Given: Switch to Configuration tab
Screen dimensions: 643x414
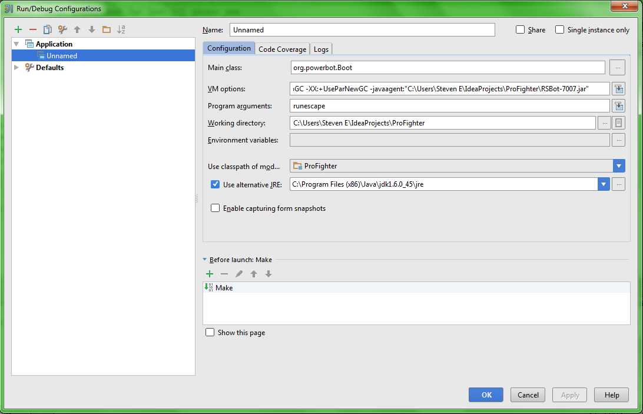Looking at the screenshot, I should pos(229,48).
